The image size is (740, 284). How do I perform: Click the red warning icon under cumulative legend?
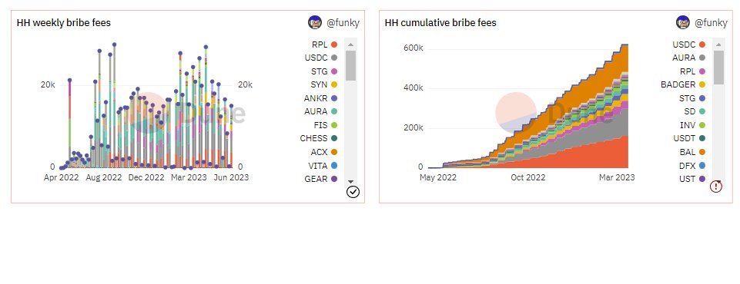pyautogui.click(x=716, y=187)
